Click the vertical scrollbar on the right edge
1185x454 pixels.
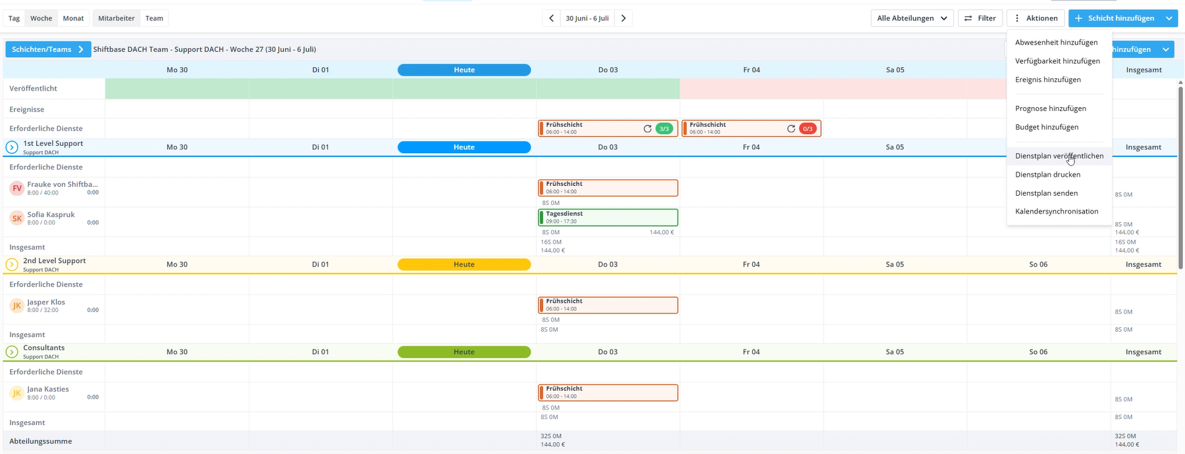coord(1180,177)
